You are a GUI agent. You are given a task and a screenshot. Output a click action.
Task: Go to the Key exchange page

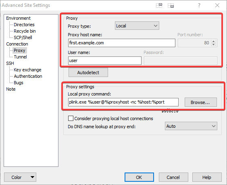click(x=27, y=70)
